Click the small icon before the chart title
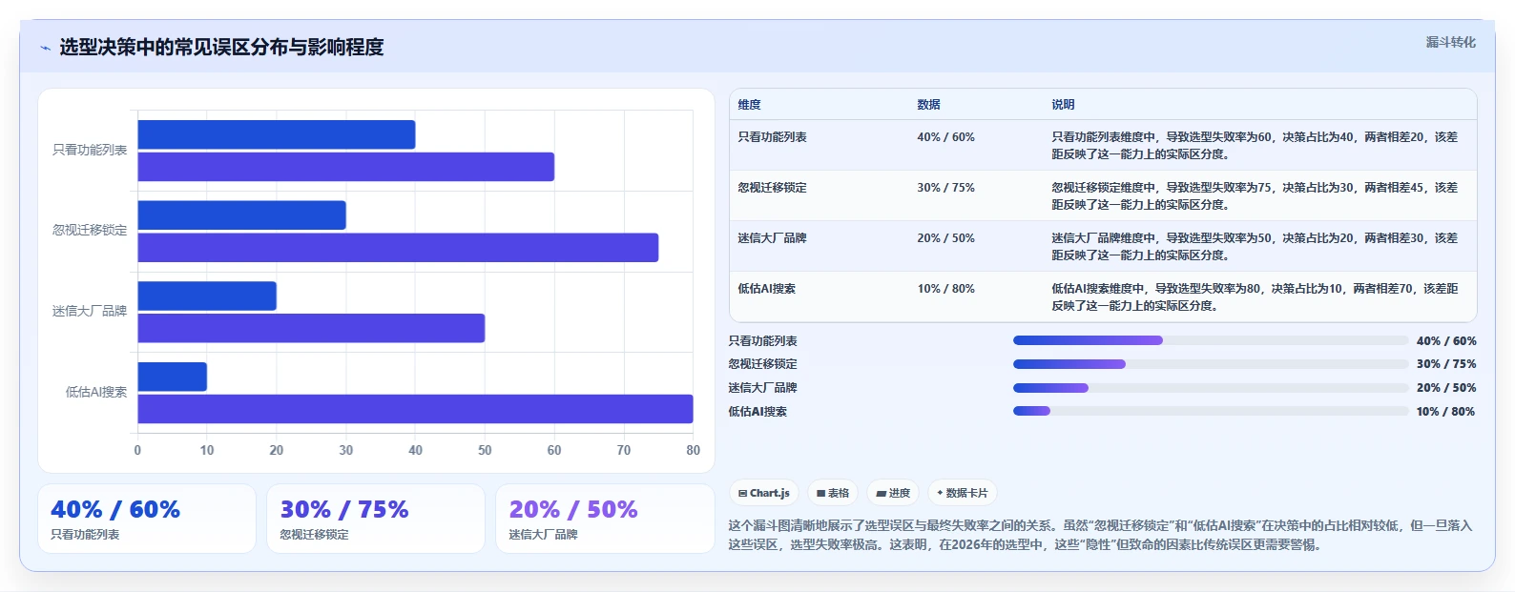Viewport: 1515px width, 592px height. coord(45,48)
